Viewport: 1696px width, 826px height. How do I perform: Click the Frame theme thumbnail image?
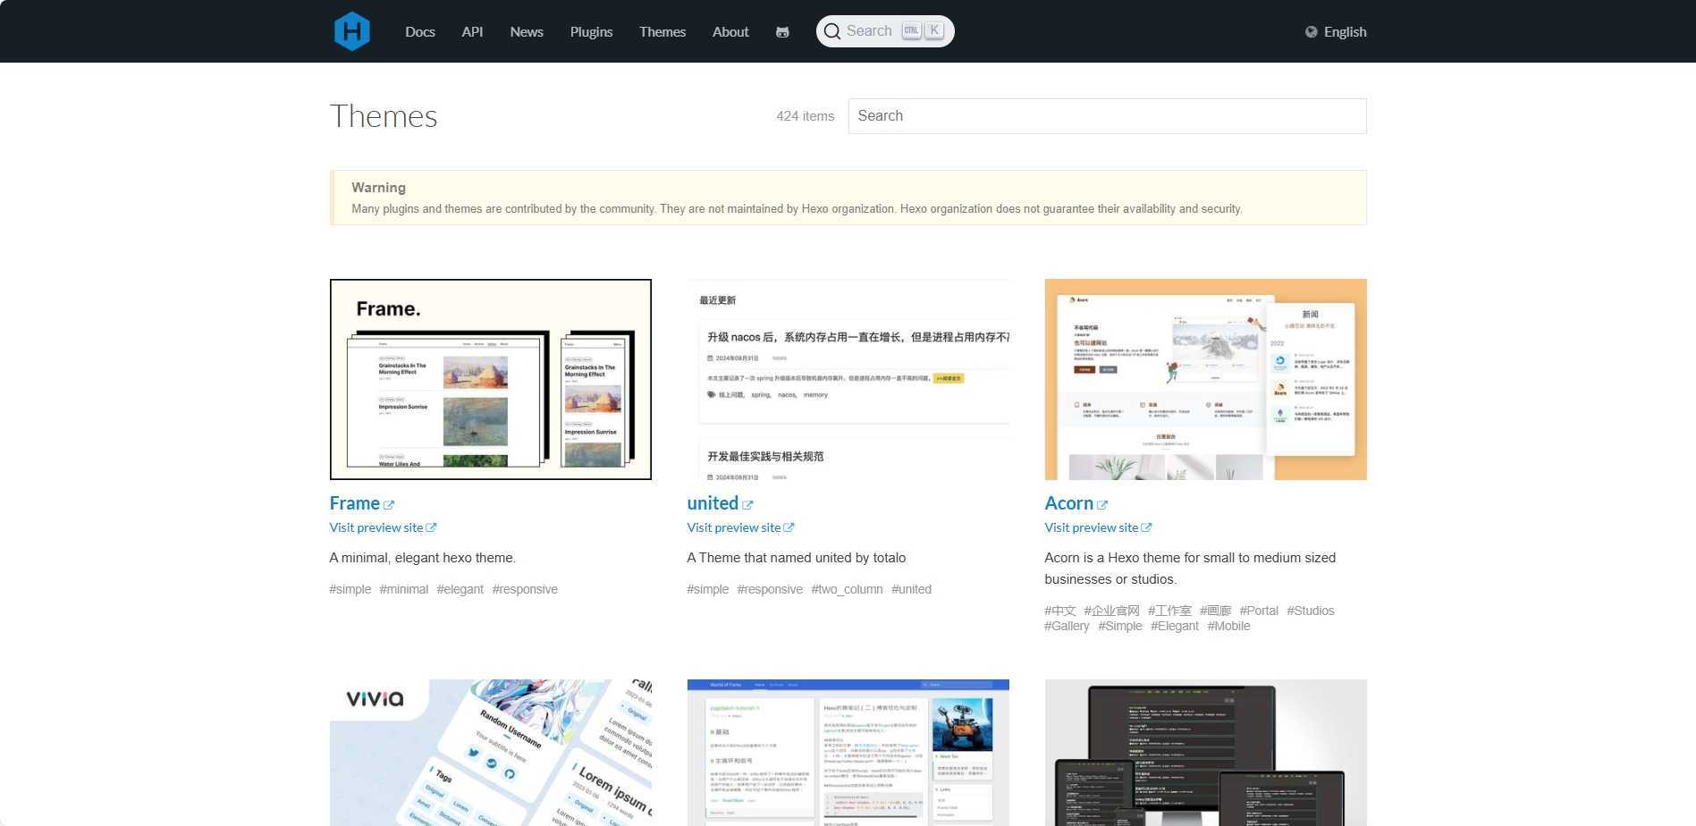click(x=490, y=379)
